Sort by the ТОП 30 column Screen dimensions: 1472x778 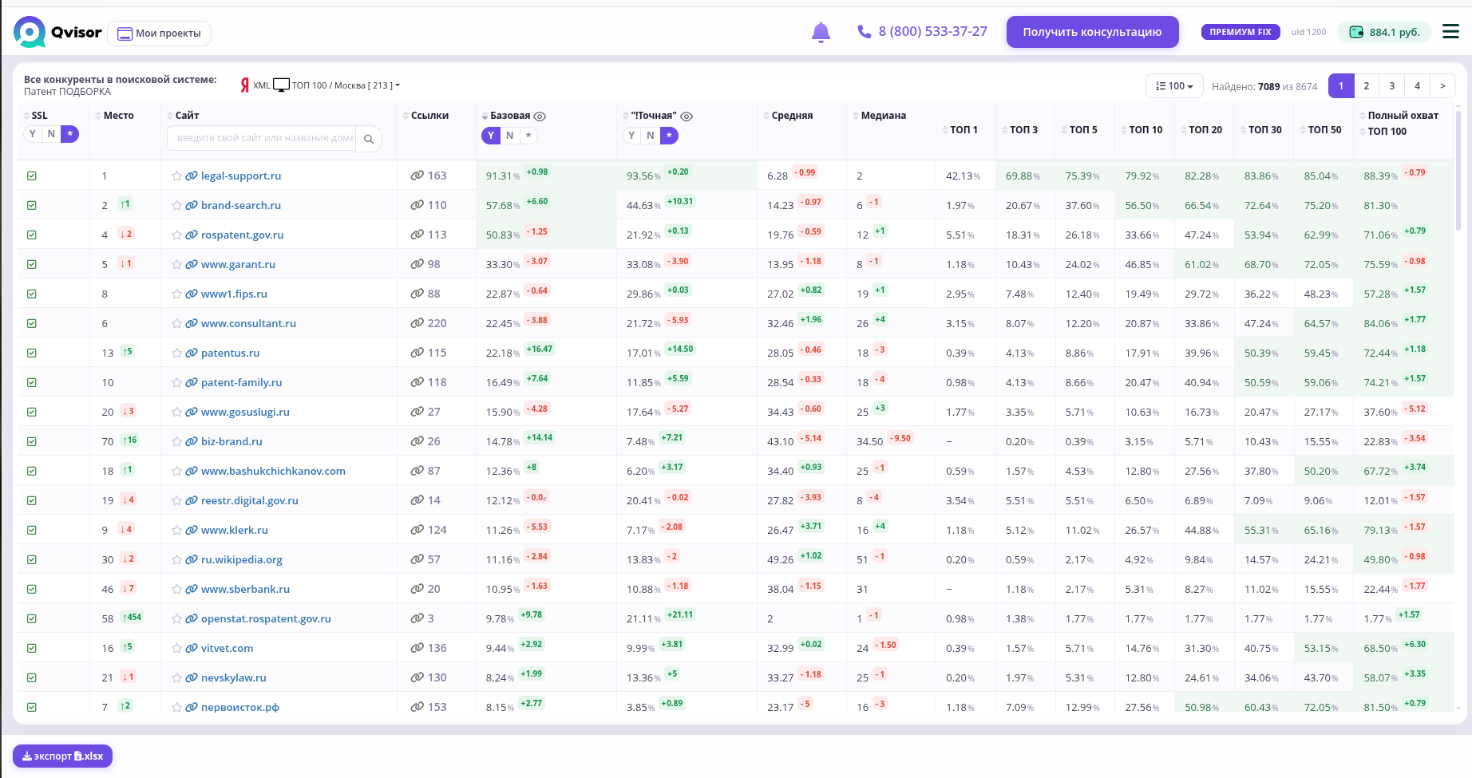(1261, 130)
